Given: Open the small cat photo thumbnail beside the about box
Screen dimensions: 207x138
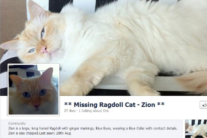Looking at the screenshot, I should (x=196, y=129).
